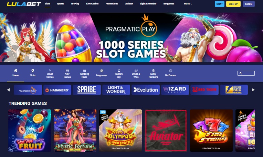
Task: Expand the MORE dropdown menu
Action: [188, 4]
